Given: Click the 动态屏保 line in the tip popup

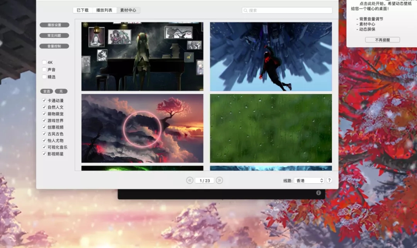Looking at the screenshot, I should pyautogui.click(x=367, y=29).
